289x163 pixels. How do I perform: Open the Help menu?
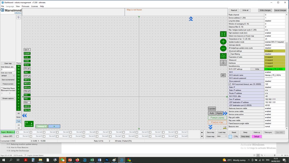click(42, 6)
